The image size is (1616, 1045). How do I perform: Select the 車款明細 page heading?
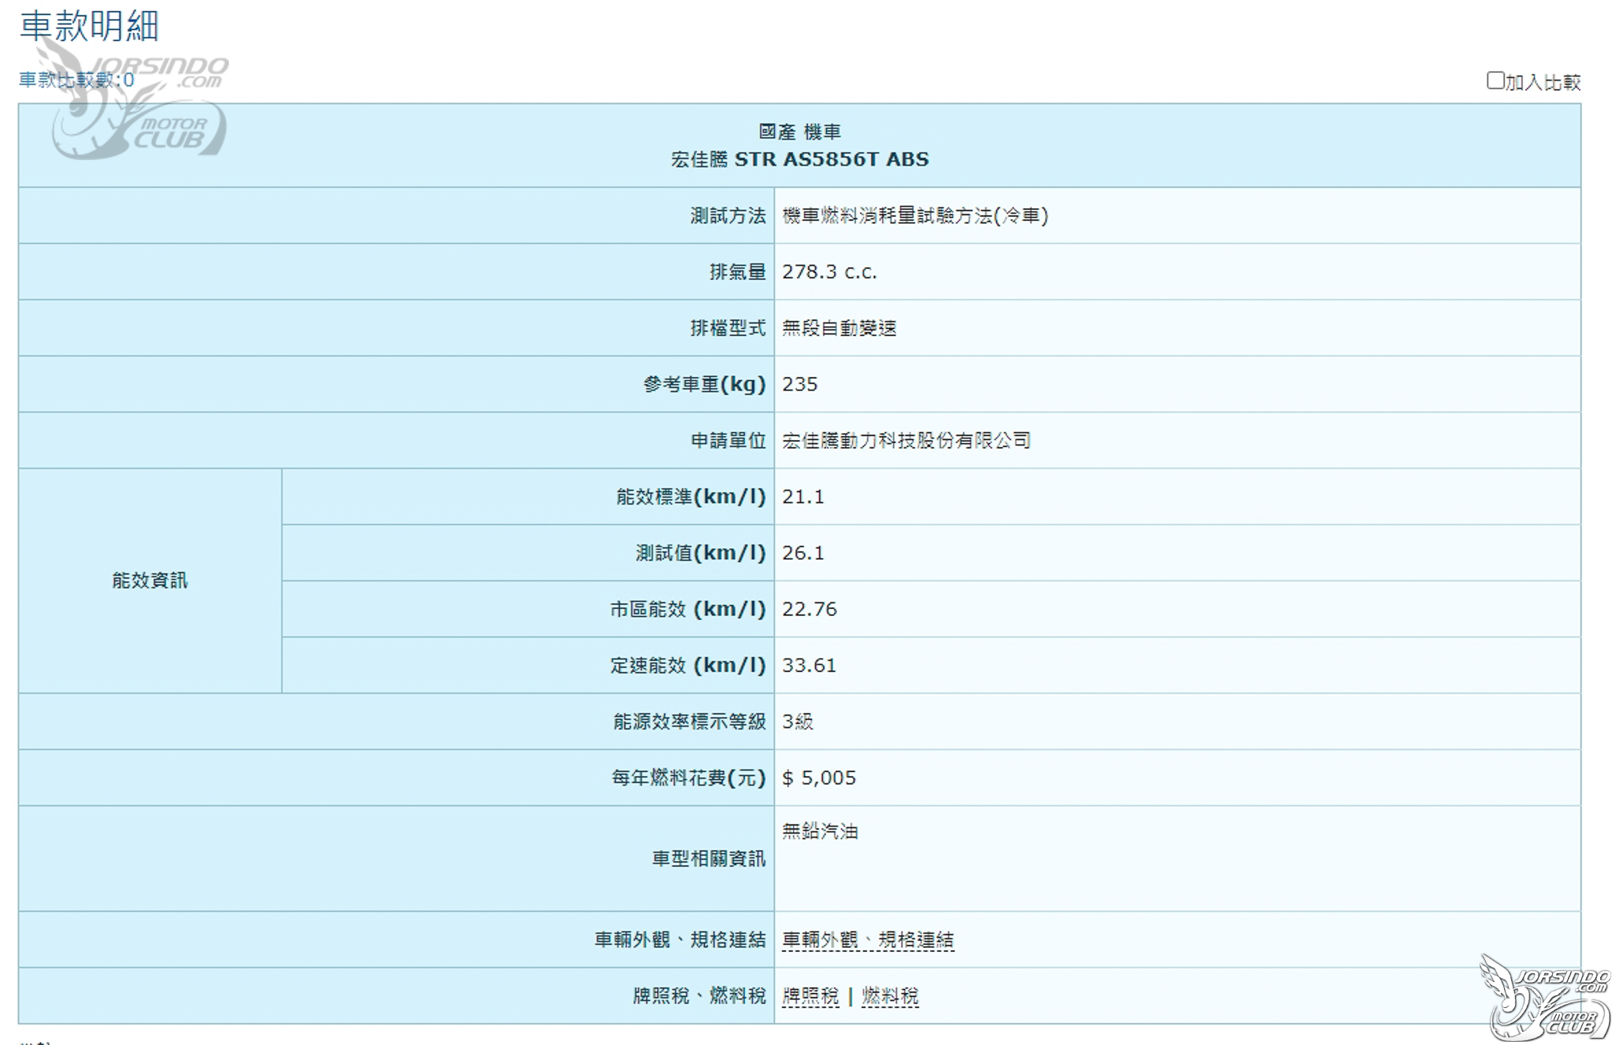point(89,26)
